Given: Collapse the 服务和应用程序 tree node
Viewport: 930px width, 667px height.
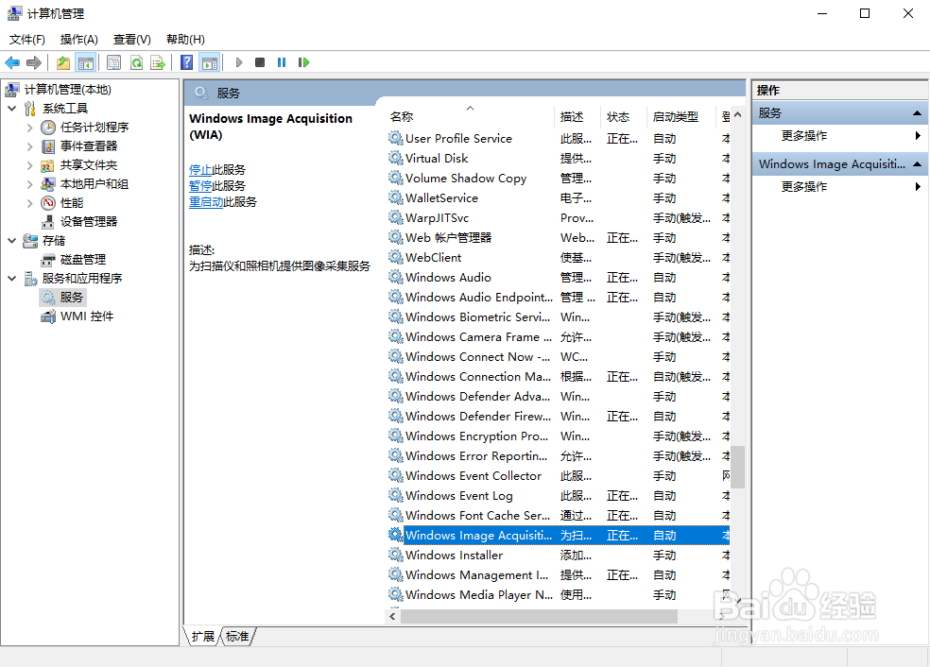Looking at the screenshot, I should point(12,278).
